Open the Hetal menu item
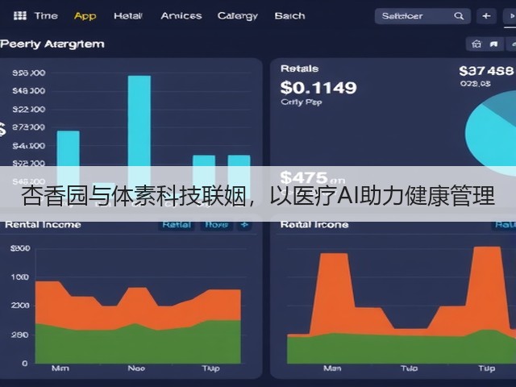 point(128,16)
